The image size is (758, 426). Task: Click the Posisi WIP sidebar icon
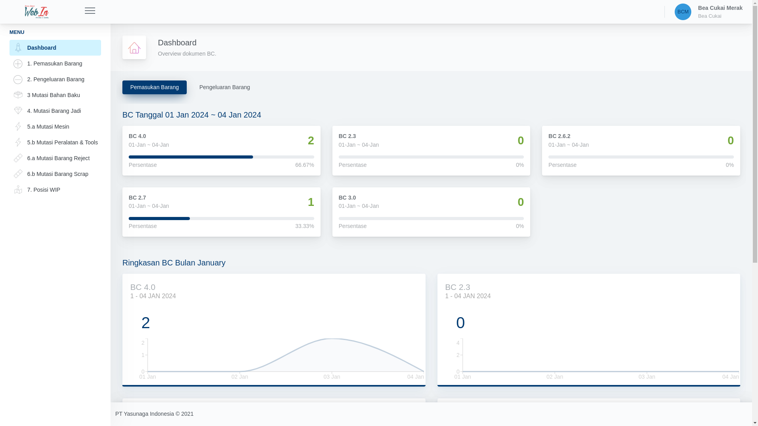point(18,190)
